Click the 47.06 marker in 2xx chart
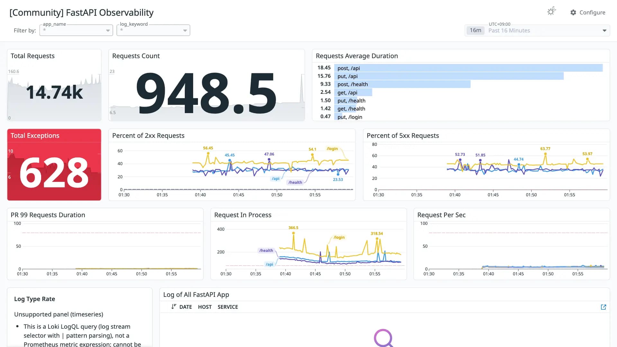This screenshot has width=617, height=347. [269, 159]
